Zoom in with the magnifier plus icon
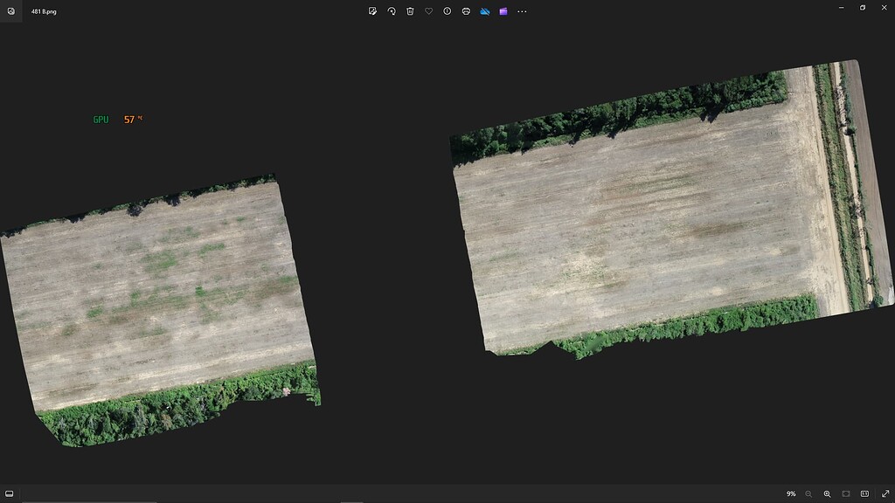The image size is (895, 503). click(x=827, y=494)
